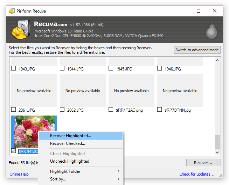Select the 2061.JPG preview placeholder
229x185 pixels.
pos(34,91)
